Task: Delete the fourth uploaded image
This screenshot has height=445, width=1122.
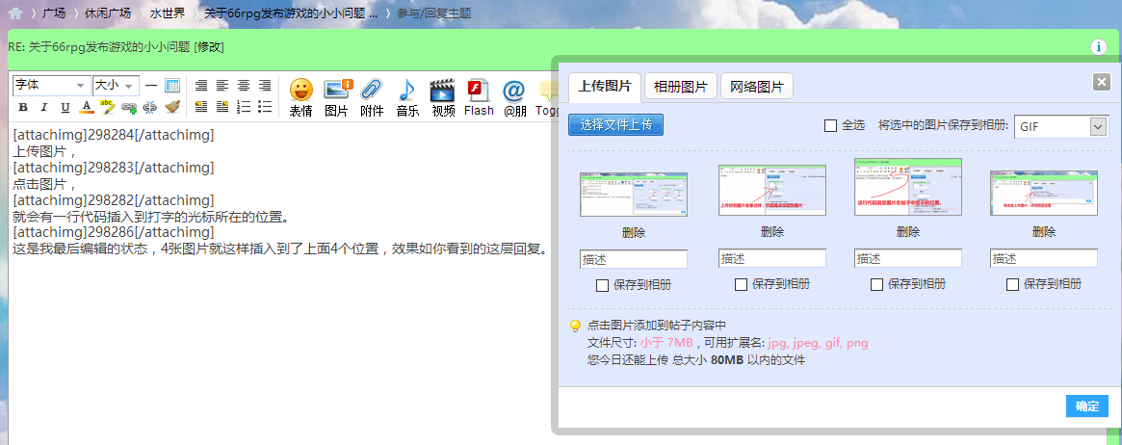Action: pyautogui.click(x=1044, y=232)
